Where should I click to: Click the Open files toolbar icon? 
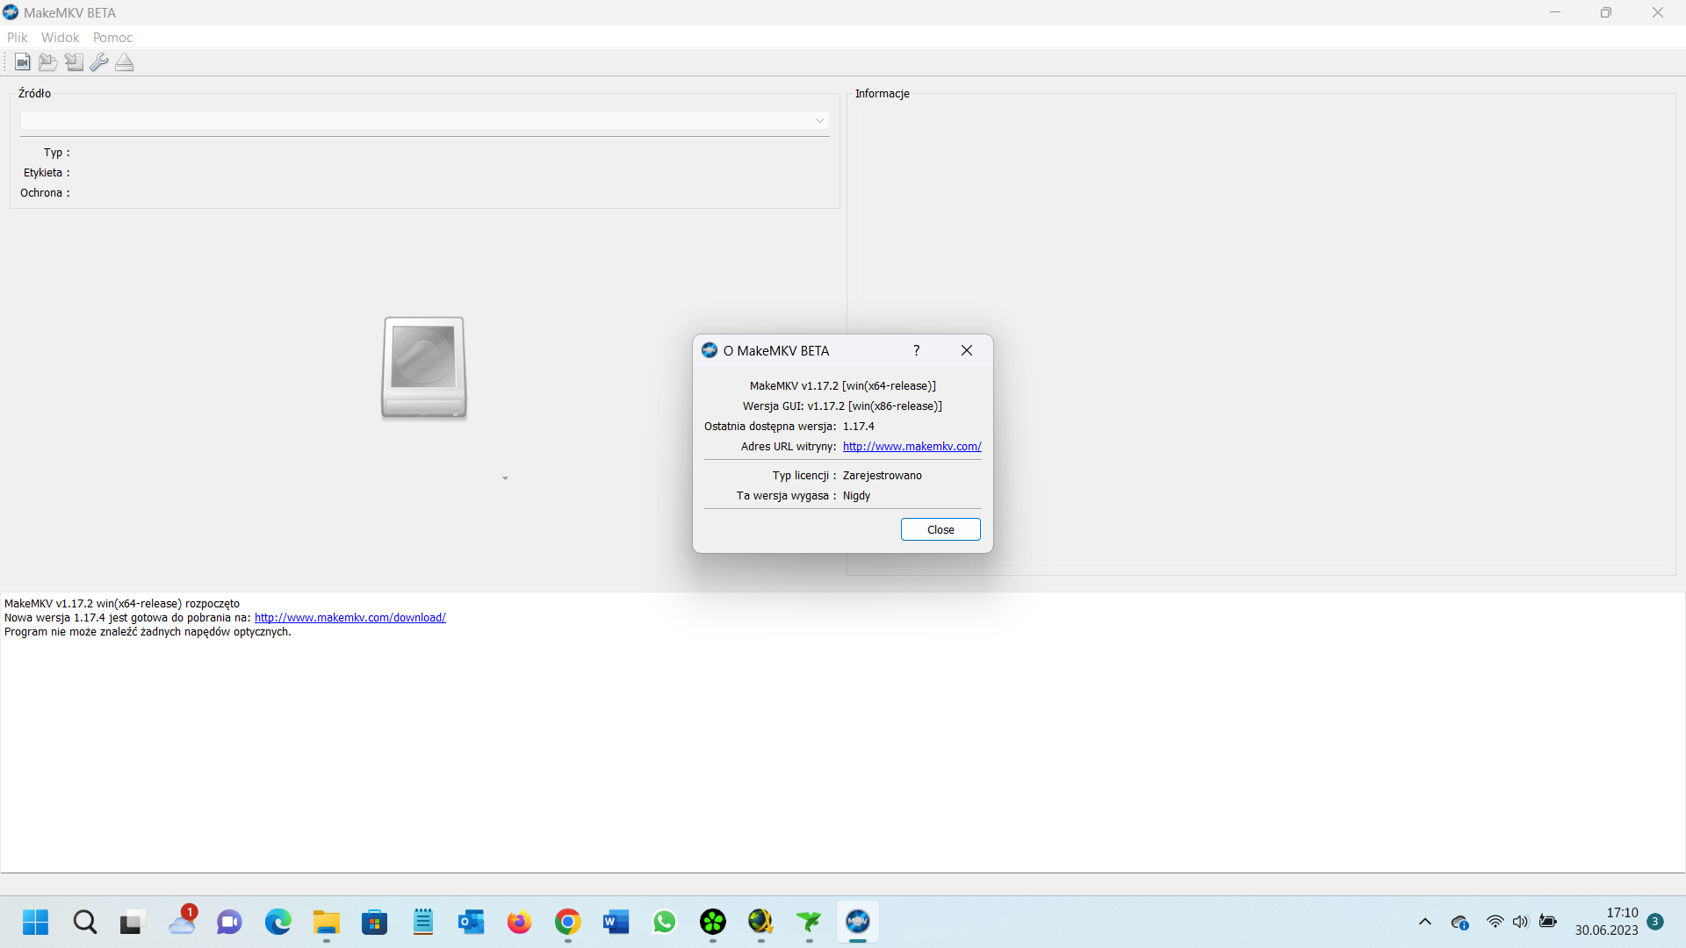[x=23, y=62]
